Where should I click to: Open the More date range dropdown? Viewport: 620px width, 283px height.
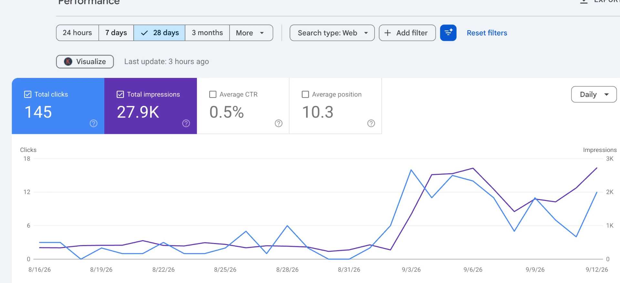pos(251,33)
